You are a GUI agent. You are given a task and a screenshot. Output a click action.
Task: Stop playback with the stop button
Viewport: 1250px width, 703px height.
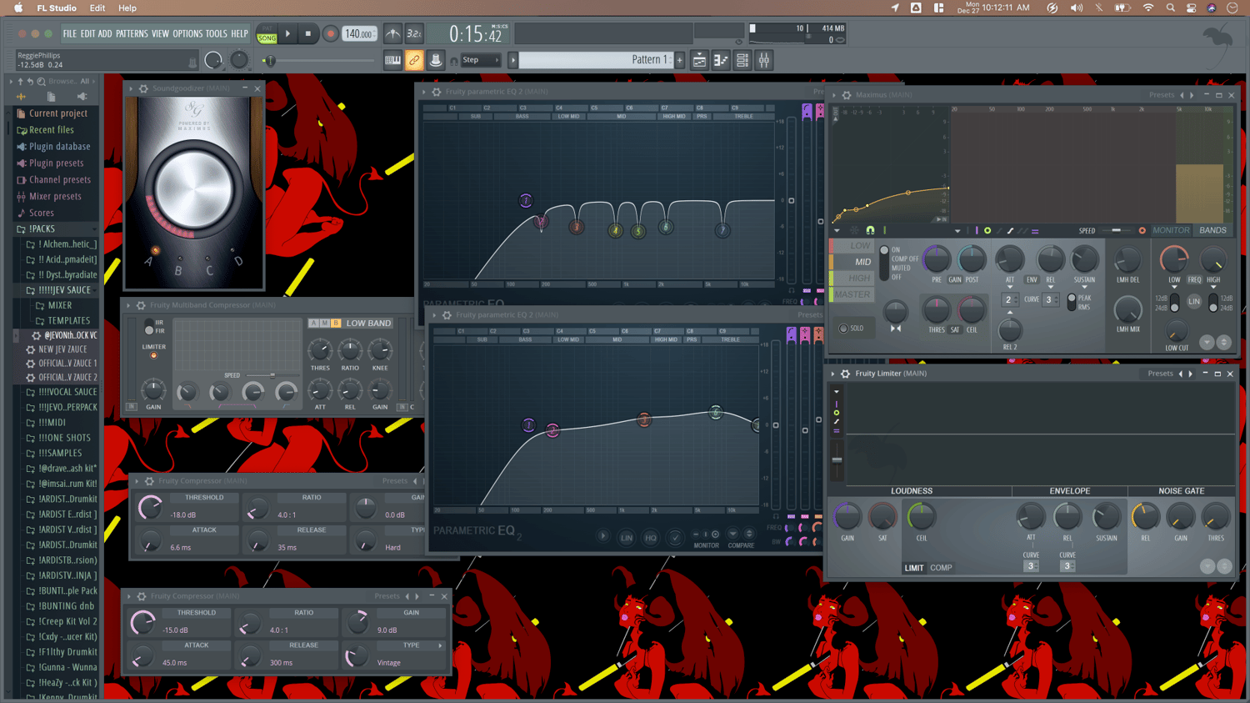(x=307, y=34)
